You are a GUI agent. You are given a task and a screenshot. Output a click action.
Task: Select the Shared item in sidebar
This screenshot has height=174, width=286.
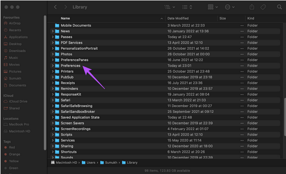(12, 108)
